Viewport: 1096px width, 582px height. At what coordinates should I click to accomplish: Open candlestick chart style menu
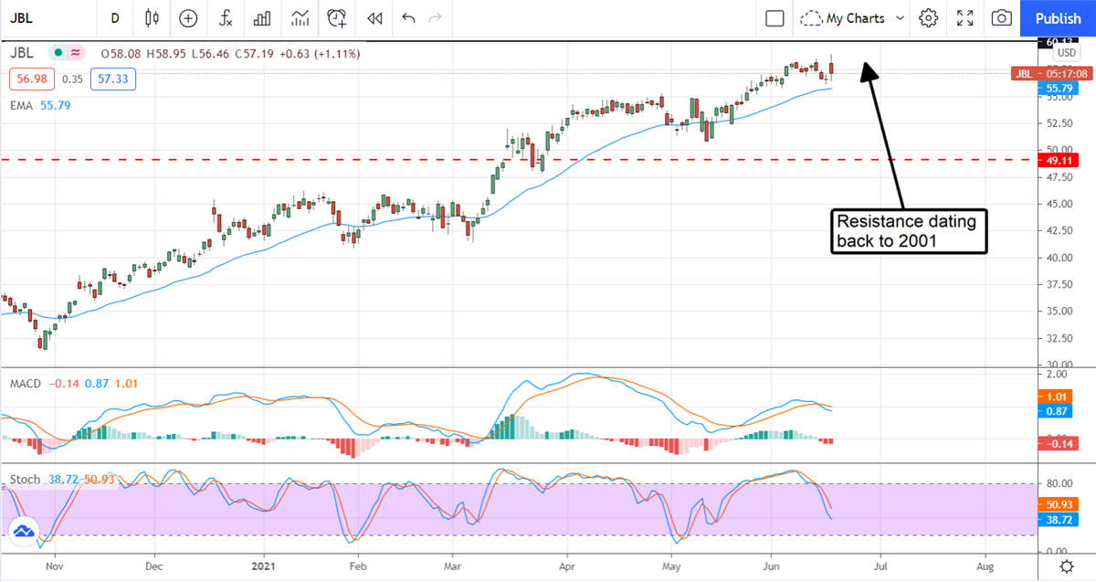coord(152,18)
